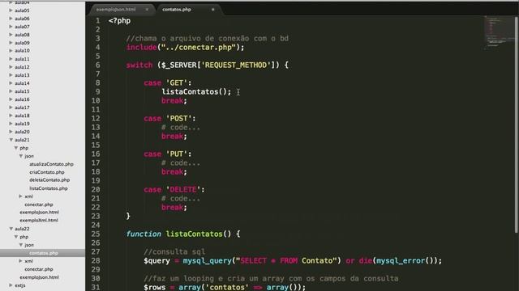Click the //consulta sql comment

(x=174, y=251)
